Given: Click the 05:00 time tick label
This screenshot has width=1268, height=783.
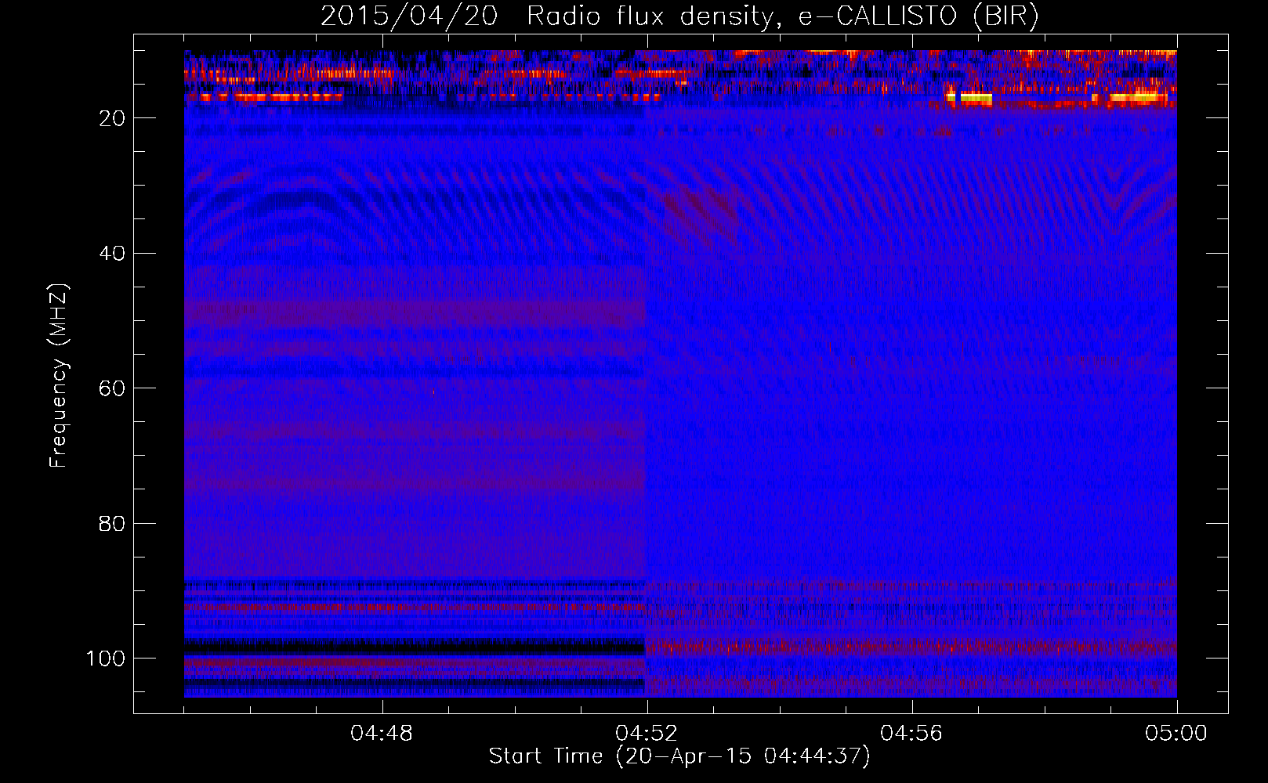Looking at the screenshot, I should click(x=1176, y=734).
